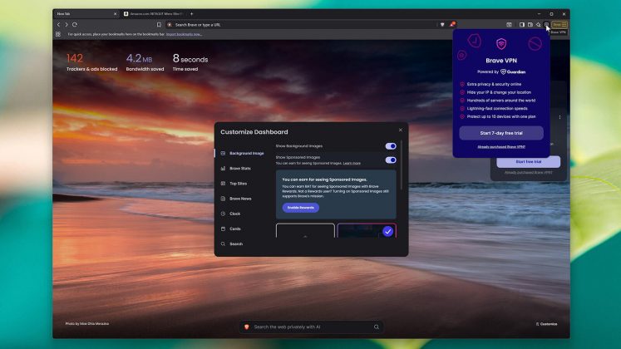The image size is (621, 349).
Task: Open the card's three-dot options menu
Action: pos(559,117)
